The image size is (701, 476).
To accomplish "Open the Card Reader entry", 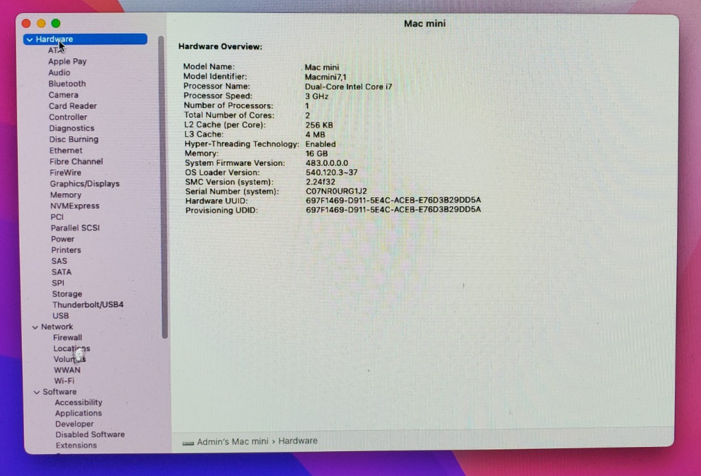I will [73, 106].
